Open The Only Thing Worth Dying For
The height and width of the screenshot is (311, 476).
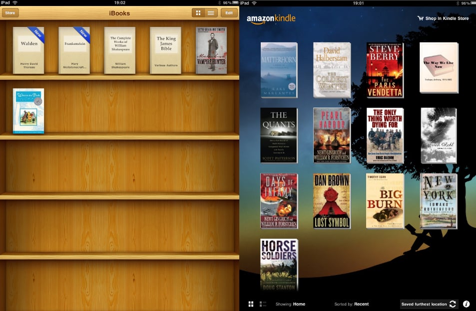click(385, 136)
